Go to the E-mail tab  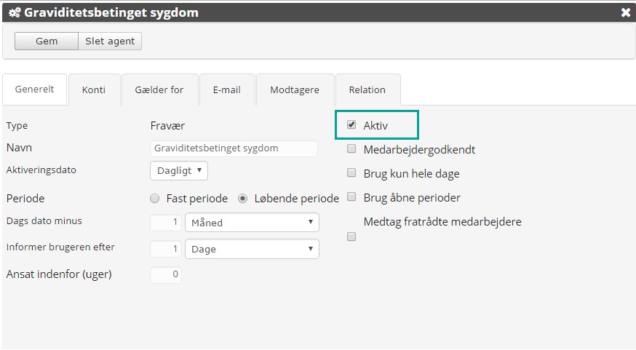227,90
